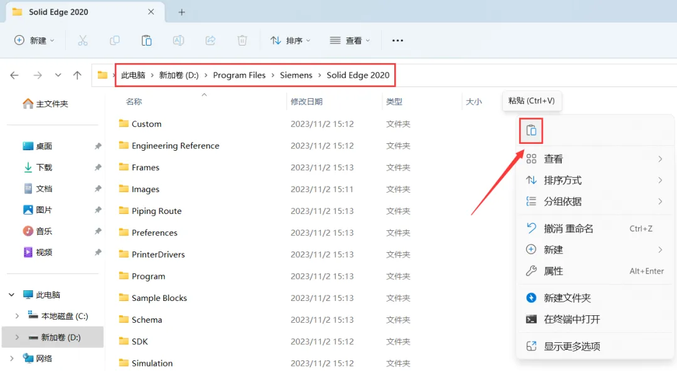Image resolution: width=677 pixels, height=371 pixels.
Task: Unpin 桌面 using its pin icon
Action: pos(98,146)
